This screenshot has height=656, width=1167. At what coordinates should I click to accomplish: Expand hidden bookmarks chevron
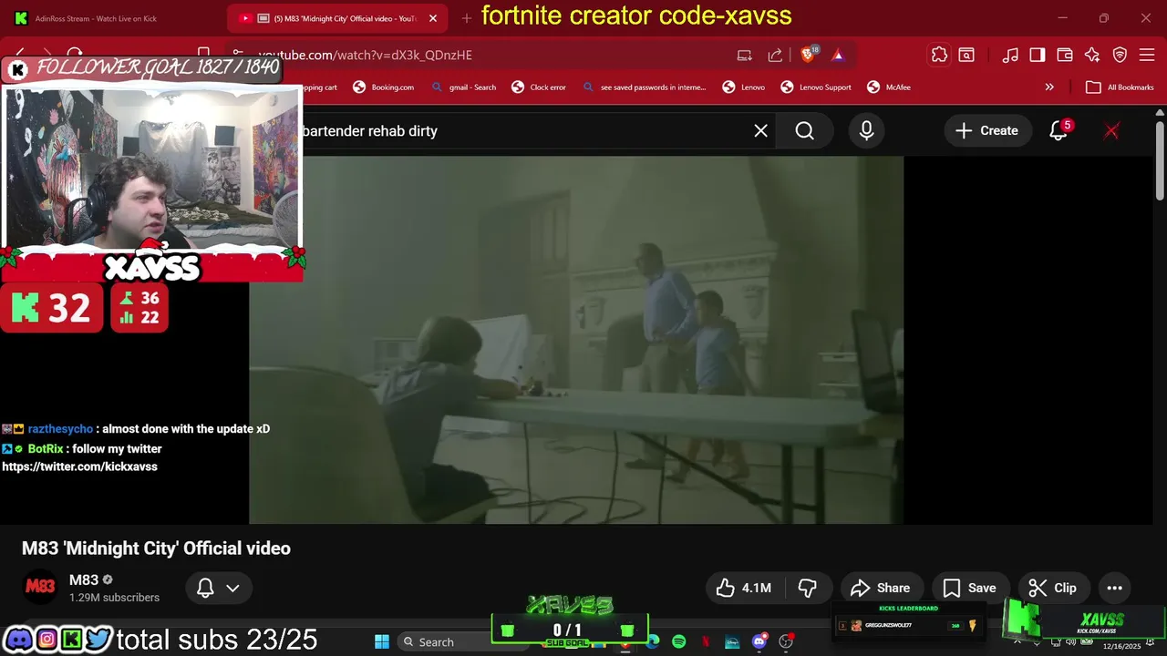click(1049, 87)
